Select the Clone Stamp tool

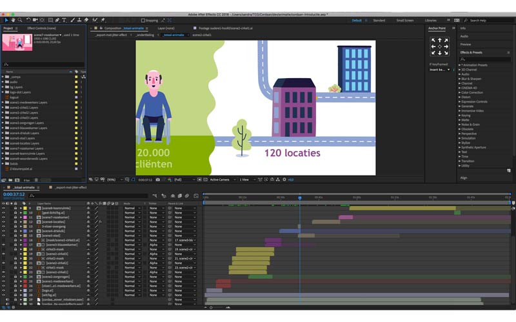79,21
